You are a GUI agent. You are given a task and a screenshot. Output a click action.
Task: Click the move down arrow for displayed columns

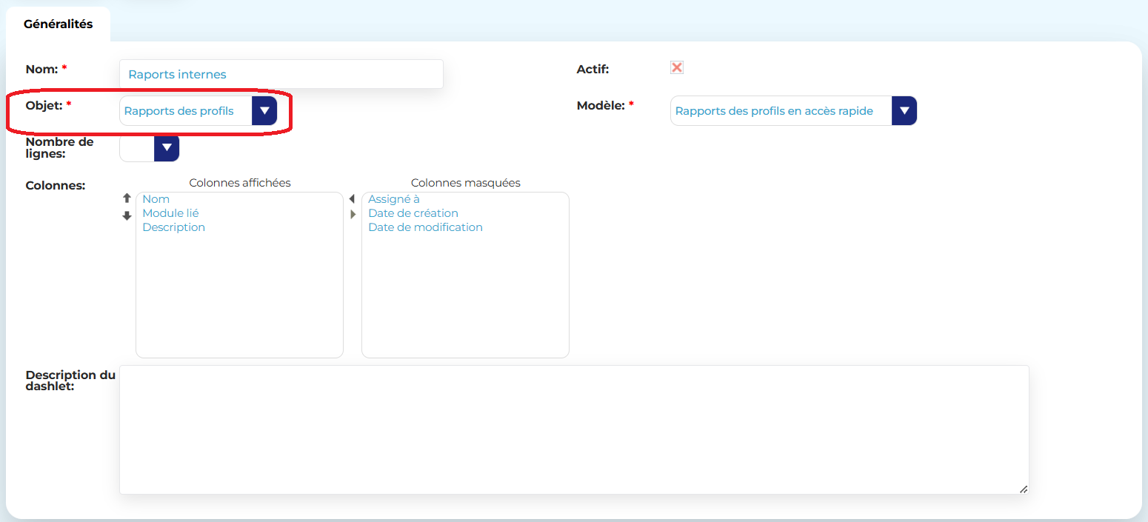tap(127, 215)
